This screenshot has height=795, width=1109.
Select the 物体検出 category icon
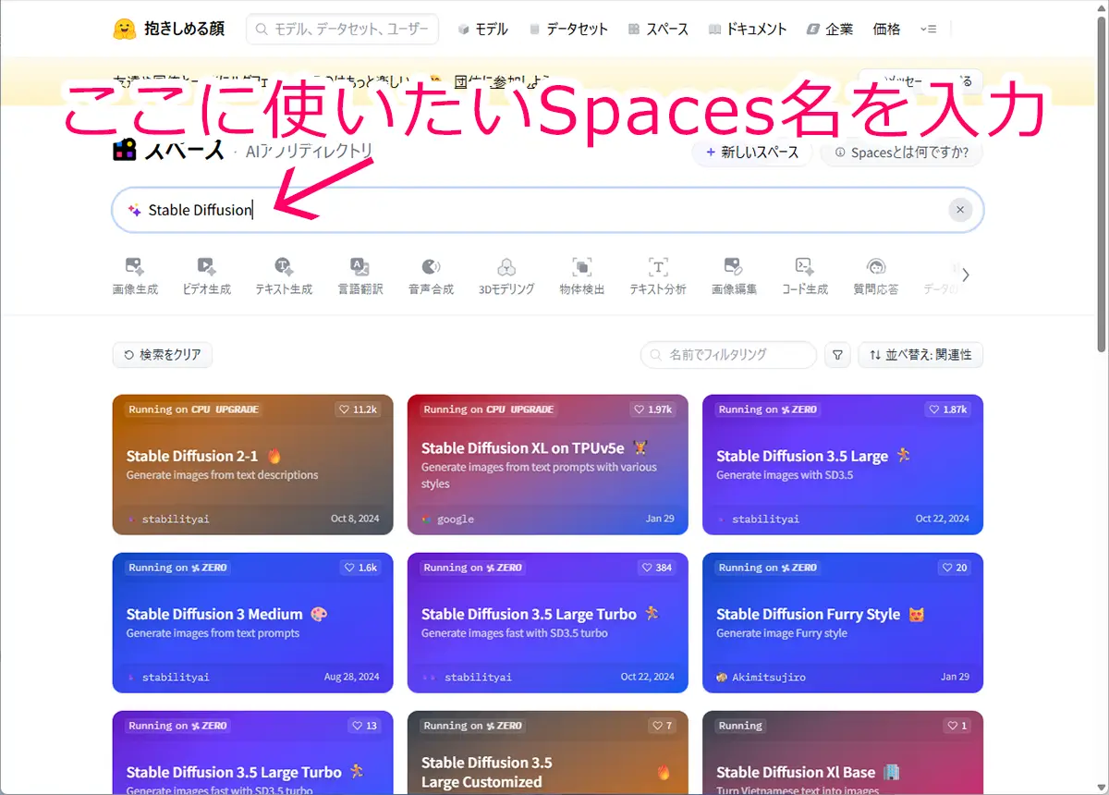pyautogui.click(x=582, y=268)
